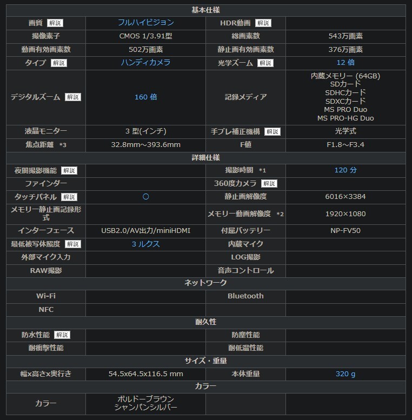Click 解説 badge next to 画質

(x=55, y=23)
